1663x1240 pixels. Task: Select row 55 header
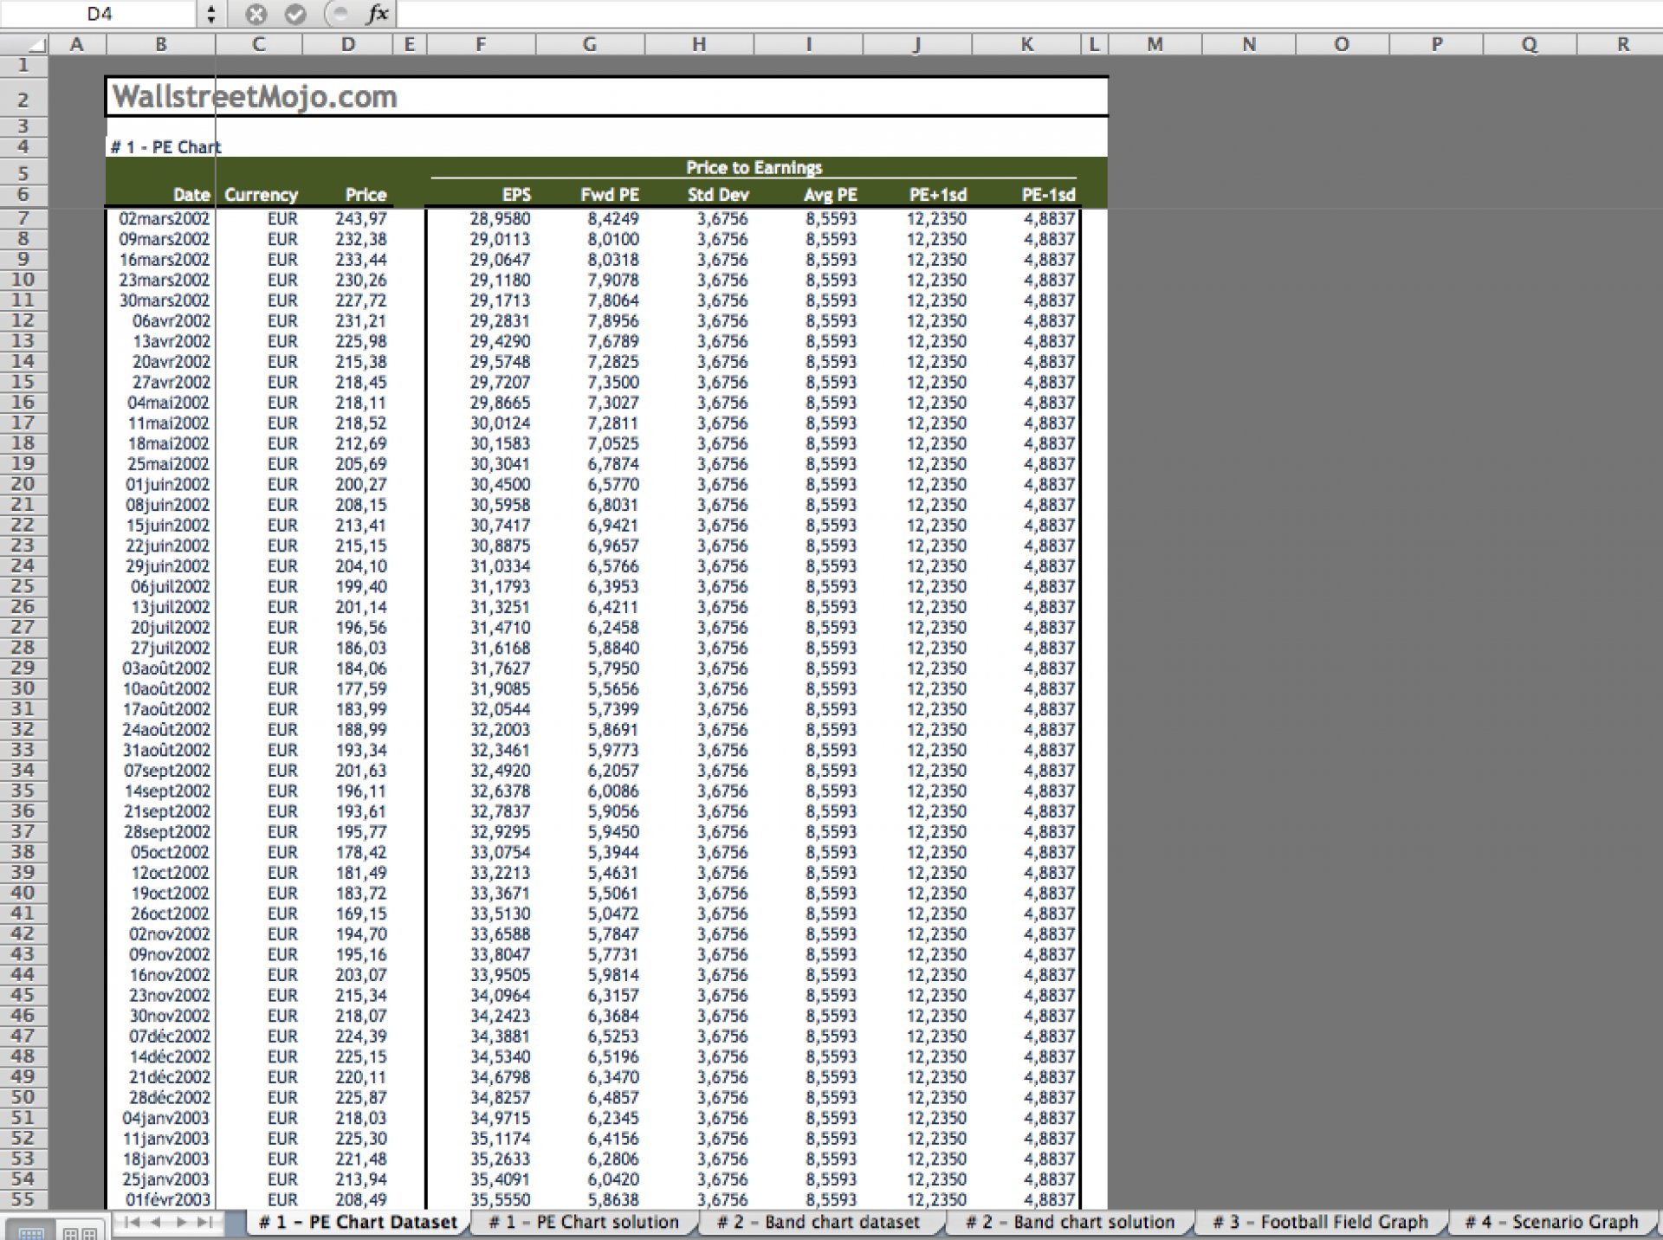click(23, 1199)
